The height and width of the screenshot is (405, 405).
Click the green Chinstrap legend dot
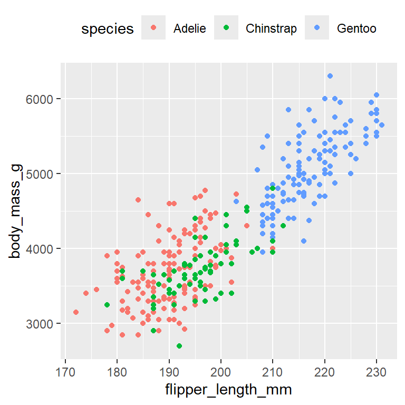tap(227, 28)
